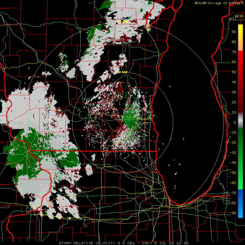This screenshot has width=245, height=245.
Task: Click the 40 value on the velocity scale
Action: [x=234, y=82]
